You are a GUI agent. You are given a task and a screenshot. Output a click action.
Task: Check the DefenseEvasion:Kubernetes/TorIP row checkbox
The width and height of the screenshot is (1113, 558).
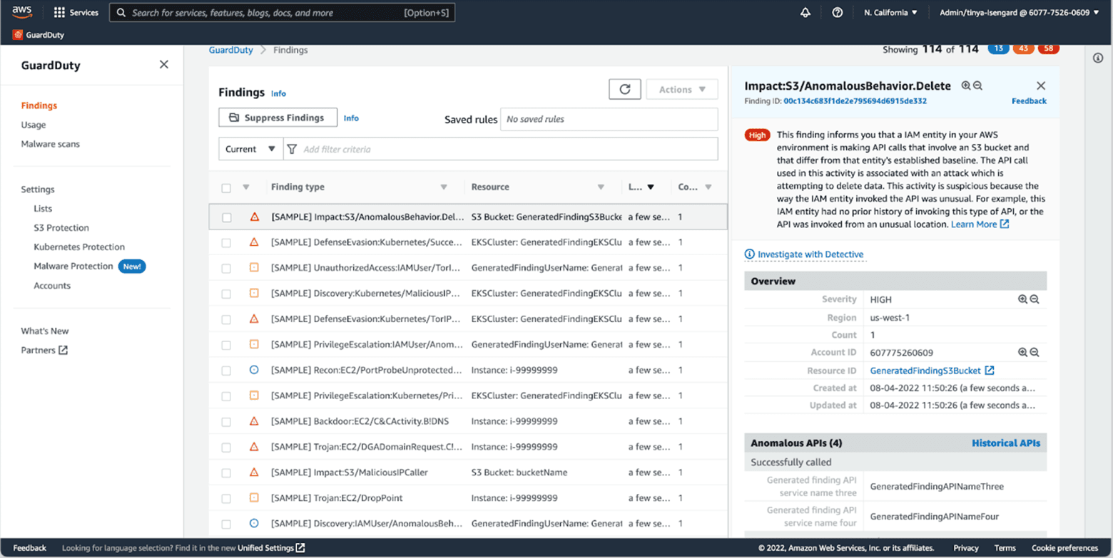coord(226,319)
